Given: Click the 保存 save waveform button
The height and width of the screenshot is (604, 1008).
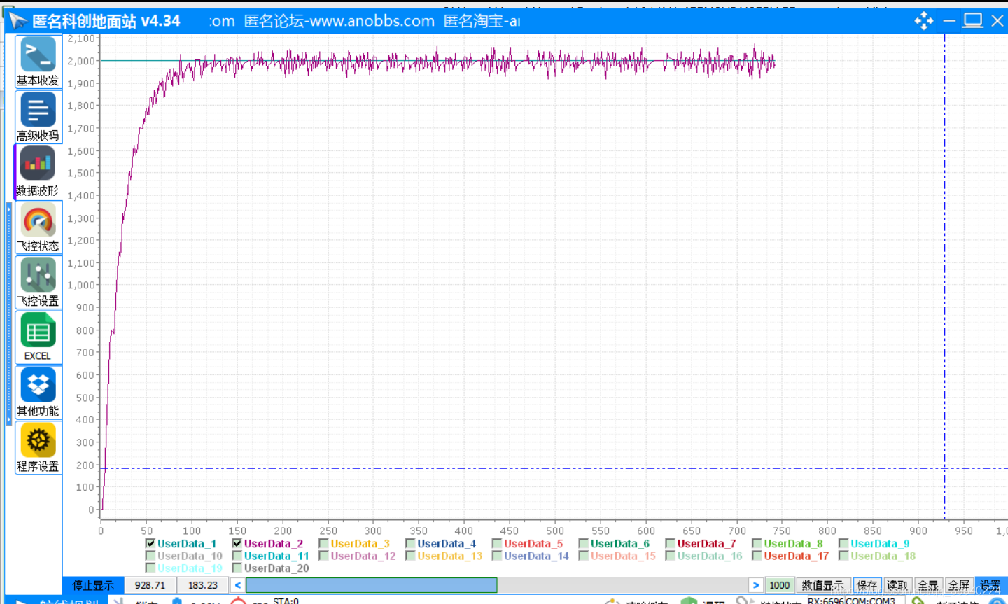Looking at the screenshot, I should [x=867, y=585].
